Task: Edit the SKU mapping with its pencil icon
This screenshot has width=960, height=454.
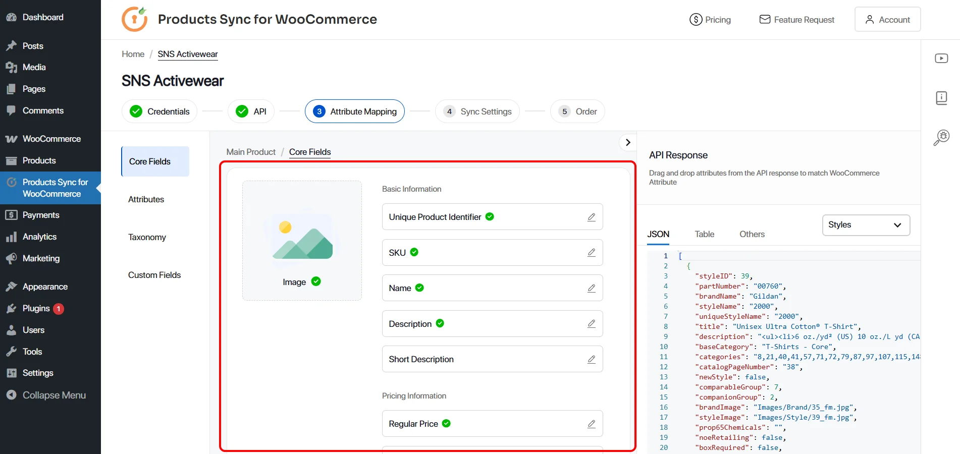Action: point(591,253)
